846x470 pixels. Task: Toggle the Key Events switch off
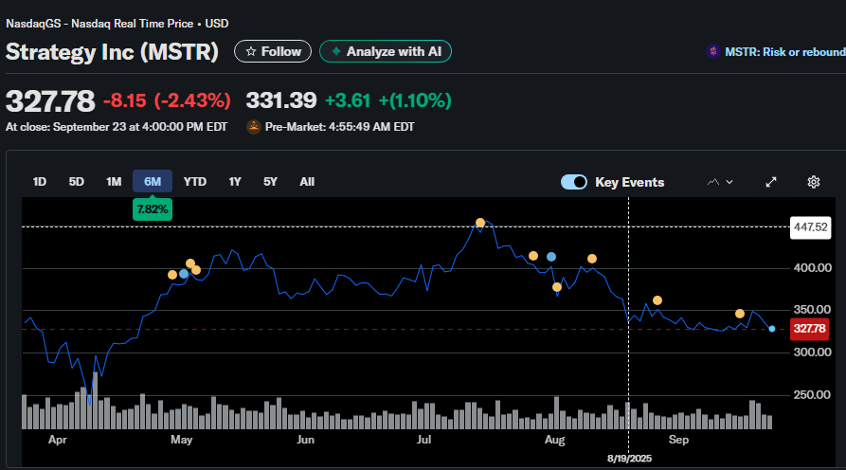tap(573, 182)
